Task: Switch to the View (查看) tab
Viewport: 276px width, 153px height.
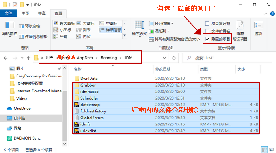Action: [58, 13]
